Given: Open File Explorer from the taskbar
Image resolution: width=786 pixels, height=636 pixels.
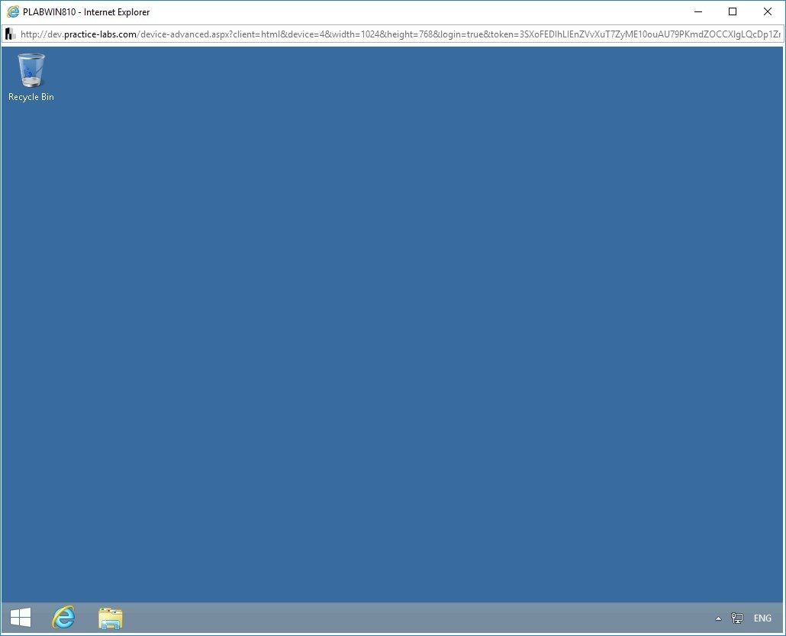Looking at the screenshot, I should pyautogui.click(x=110, y=618).
